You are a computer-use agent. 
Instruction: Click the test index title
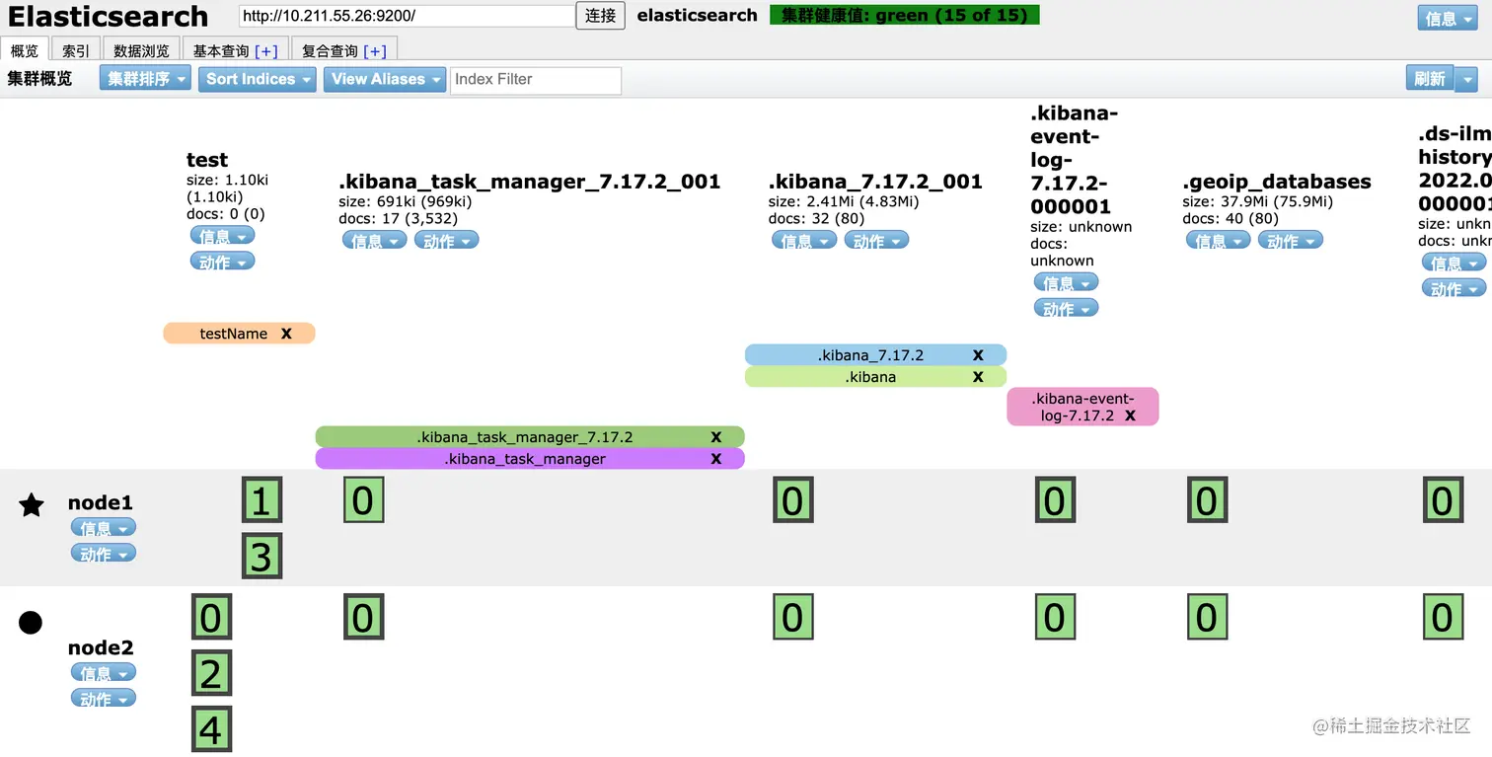[207, 160]
